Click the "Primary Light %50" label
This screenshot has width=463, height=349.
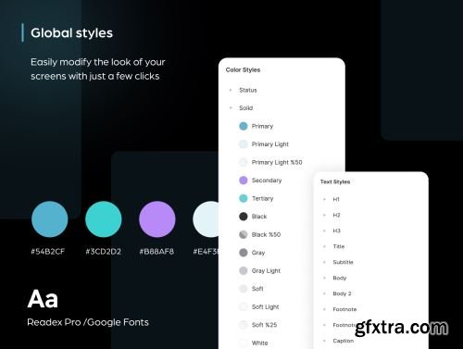tap(277, 162)
